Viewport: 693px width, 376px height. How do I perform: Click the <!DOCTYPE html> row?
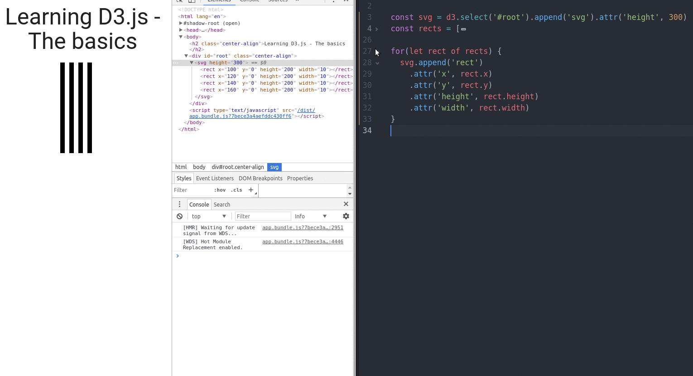pos(201,10)
